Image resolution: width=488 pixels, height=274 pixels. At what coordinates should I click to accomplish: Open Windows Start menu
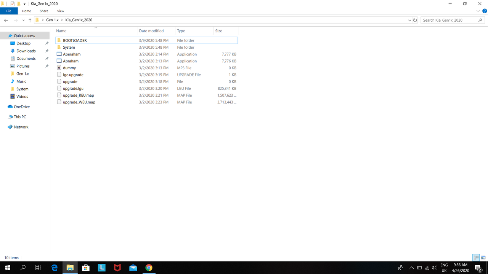click(7, 268)
